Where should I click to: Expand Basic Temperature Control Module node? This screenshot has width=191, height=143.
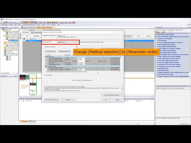pyautogui.click(x=158, y=57)
